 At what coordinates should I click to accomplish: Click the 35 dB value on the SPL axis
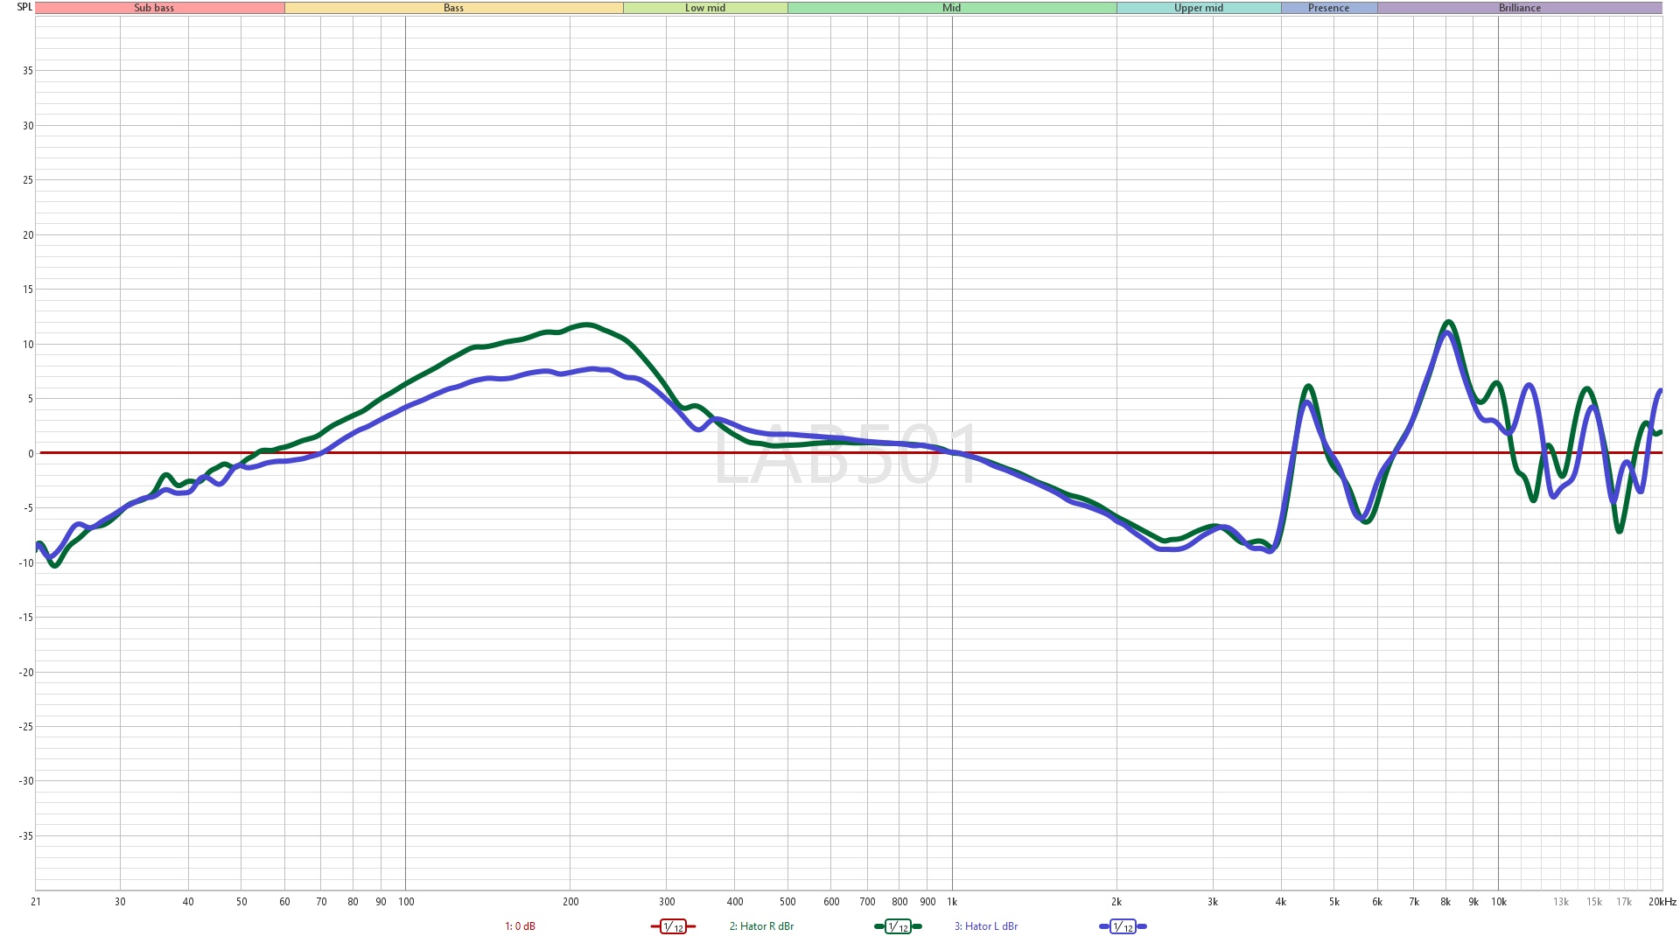click(28, 71)
